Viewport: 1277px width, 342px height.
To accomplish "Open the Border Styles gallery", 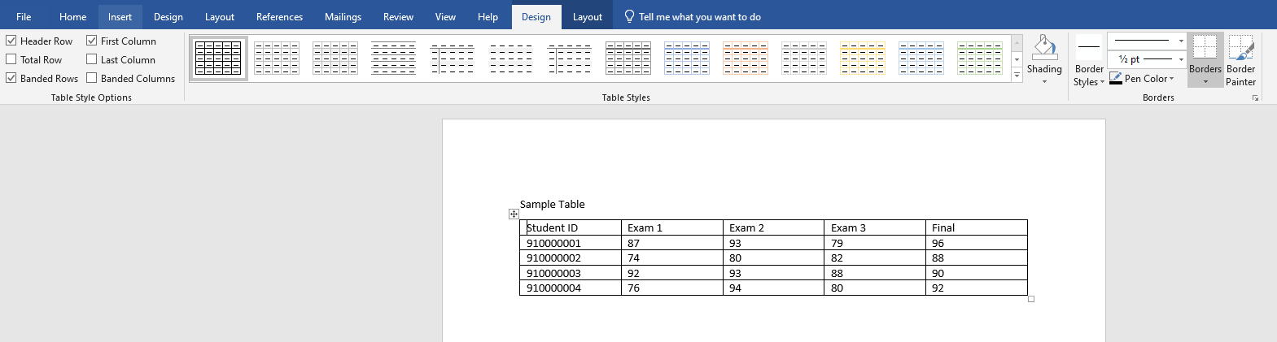I will [x=1088, y=75].
